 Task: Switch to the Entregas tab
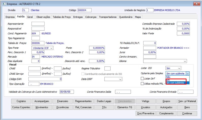point(78,17)
